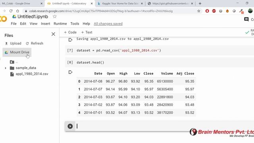Click the dark moon extension icon

(x=234, y=11)
